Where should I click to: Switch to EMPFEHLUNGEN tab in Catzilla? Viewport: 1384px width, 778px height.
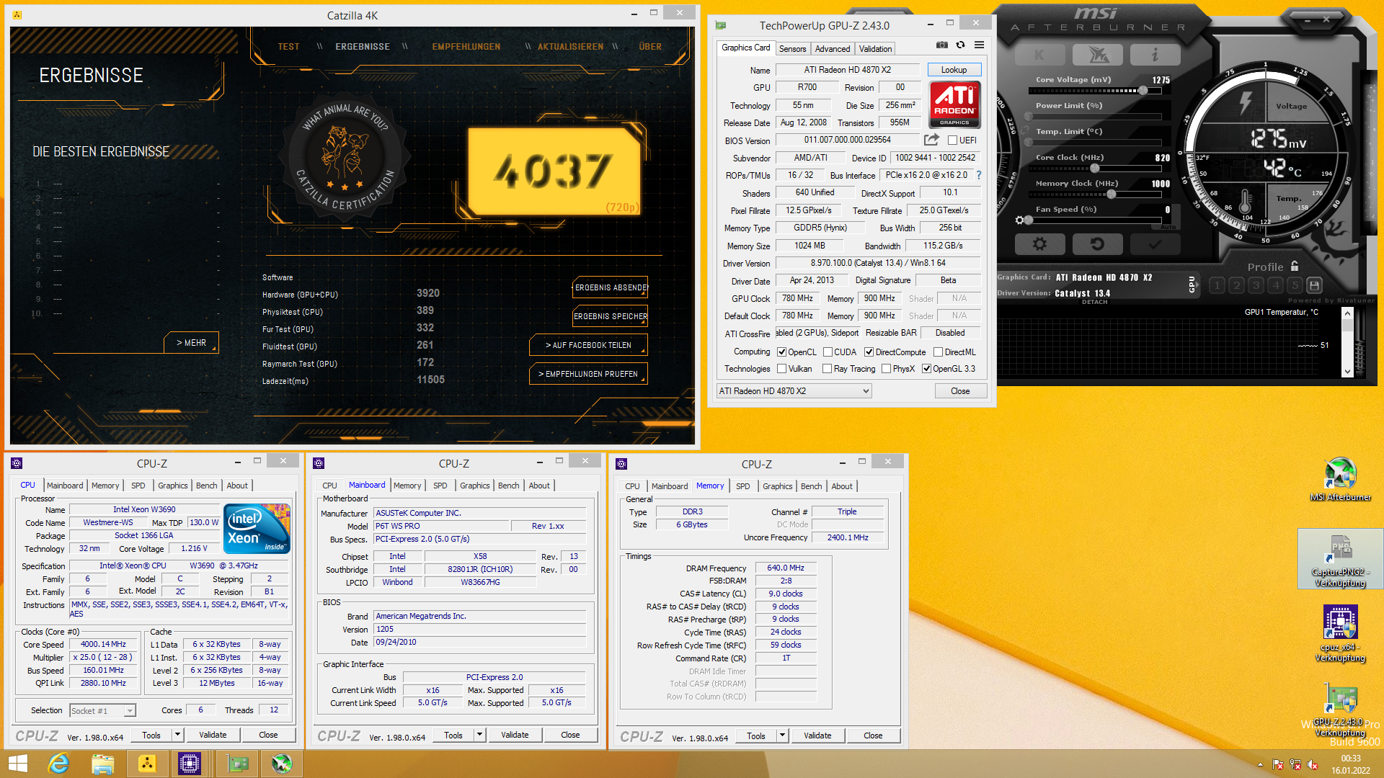point(466,47)
